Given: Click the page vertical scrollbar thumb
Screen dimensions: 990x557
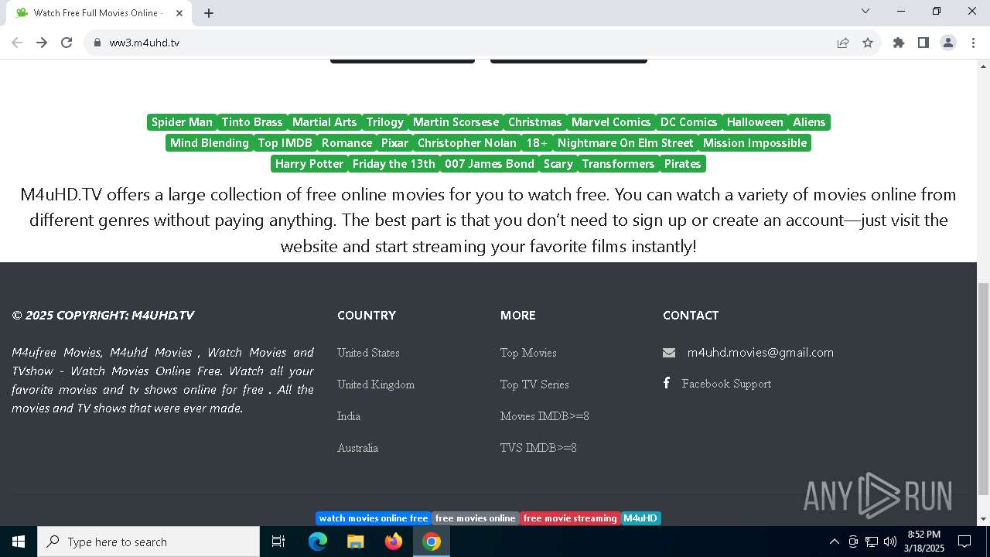Looking at the screenshot, I should tap(983, 388).
